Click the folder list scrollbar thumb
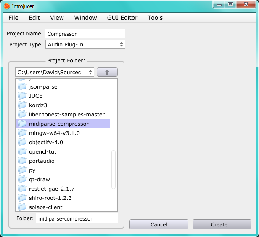 [x=114, y=170]
